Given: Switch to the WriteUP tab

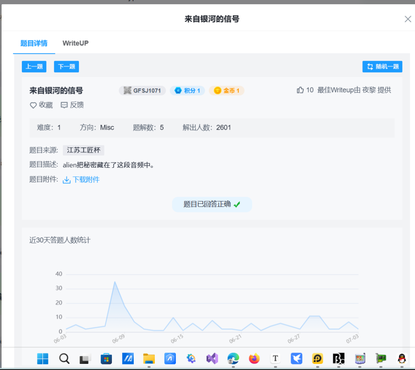Looking at the screenshot, I should (75, 43).
